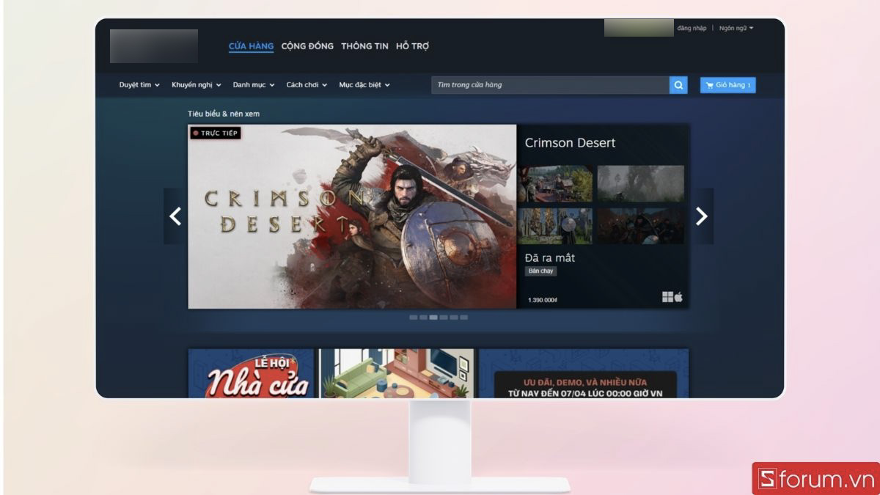Open the CỘNG ĐỒNG tab
Image resolution: width=880 pixels, height=495 pixels.
point(307,46)
